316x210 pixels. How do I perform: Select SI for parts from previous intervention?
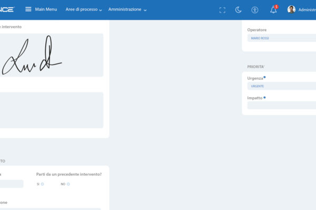42,184
